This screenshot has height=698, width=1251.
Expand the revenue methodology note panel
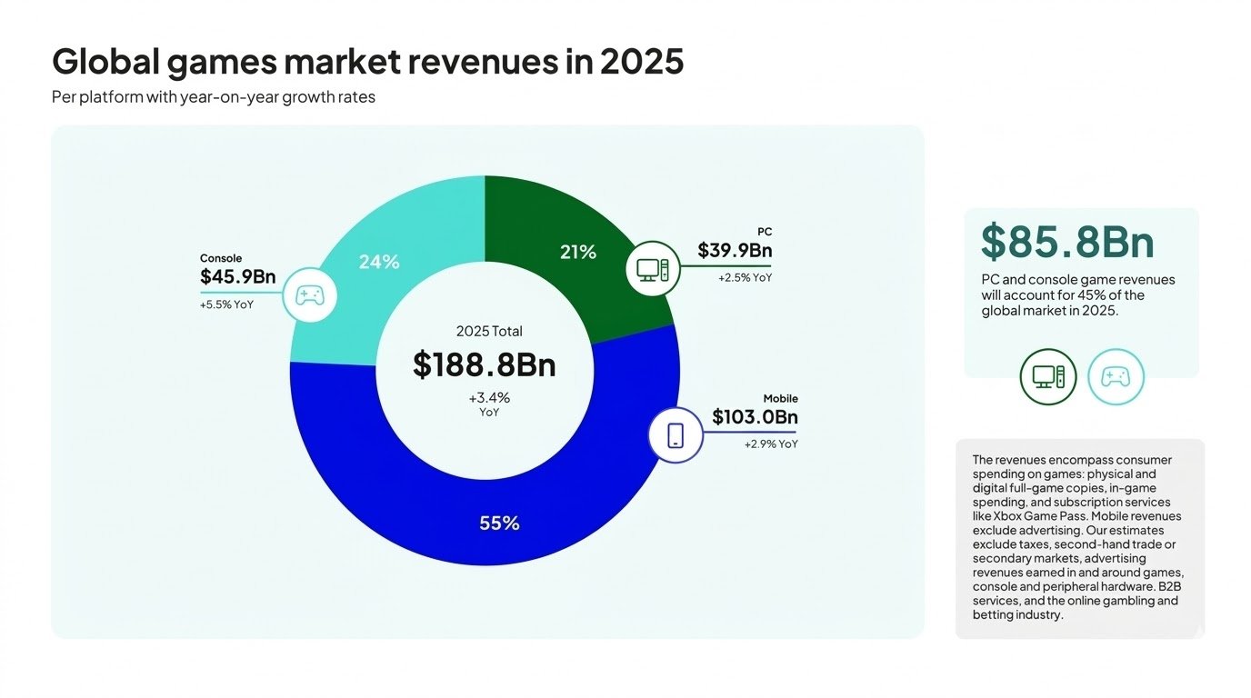(1080, 536)
